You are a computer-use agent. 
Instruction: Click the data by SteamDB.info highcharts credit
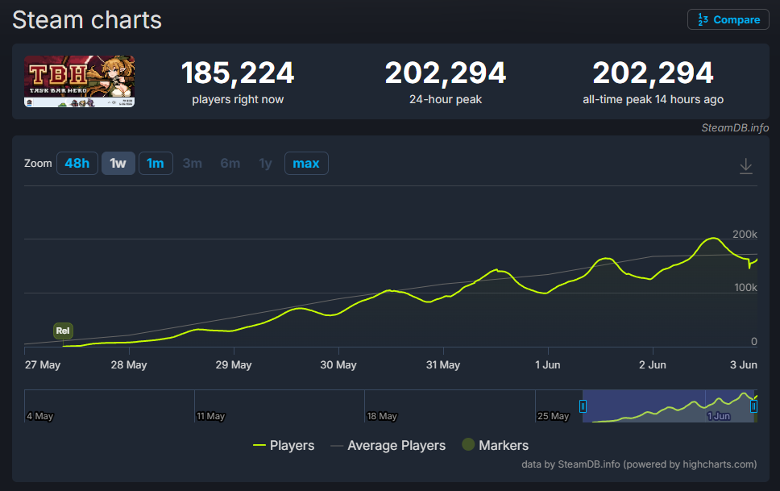pos(639,464)
